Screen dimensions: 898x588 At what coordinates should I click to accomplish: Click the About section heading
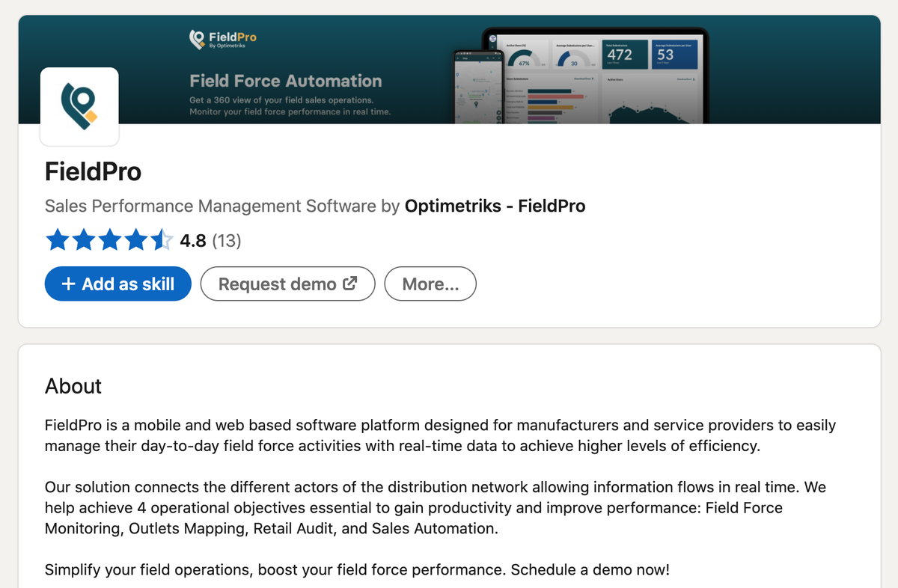(73, 386)
